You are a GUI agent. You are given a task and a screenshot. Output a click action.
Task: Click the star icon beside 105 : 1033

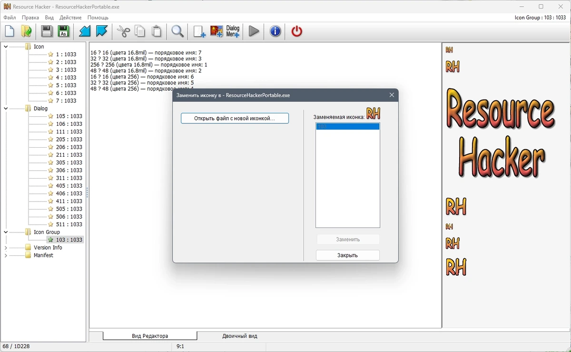tap(50, 116)
